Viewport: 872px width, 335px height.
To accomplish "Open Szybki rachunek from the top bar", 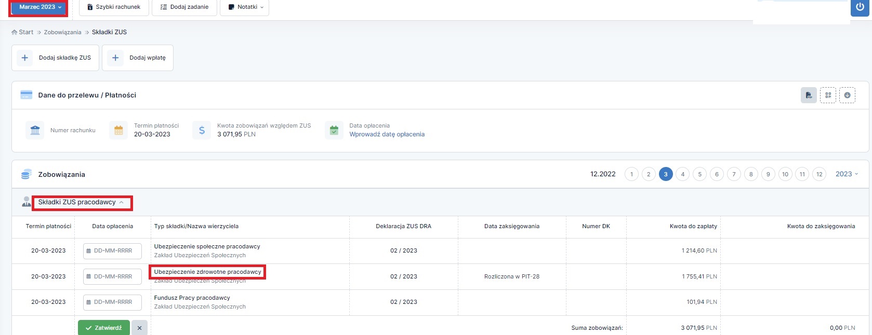I will coord(114,7).
